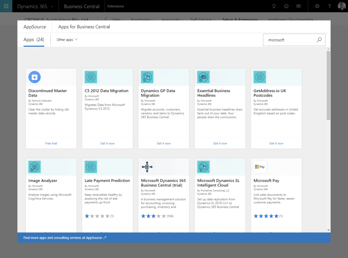348x258 pixels.
Task: Open Find more apps at AppSource link
Action: 65,238
